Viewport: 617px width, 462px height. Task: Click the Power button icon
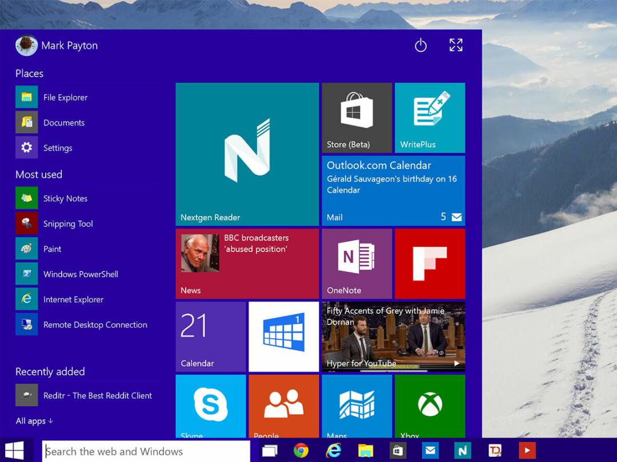[420, 46]
